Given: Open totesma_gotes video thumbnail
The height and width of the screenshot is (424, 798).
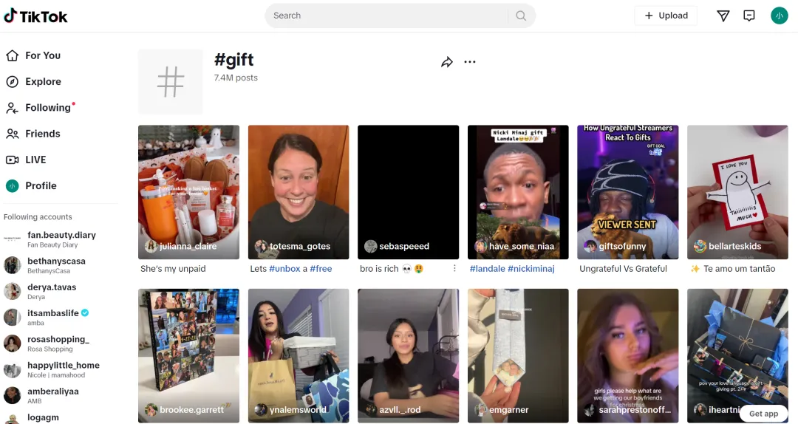Looking at the screenshot, I should [299, 192].
